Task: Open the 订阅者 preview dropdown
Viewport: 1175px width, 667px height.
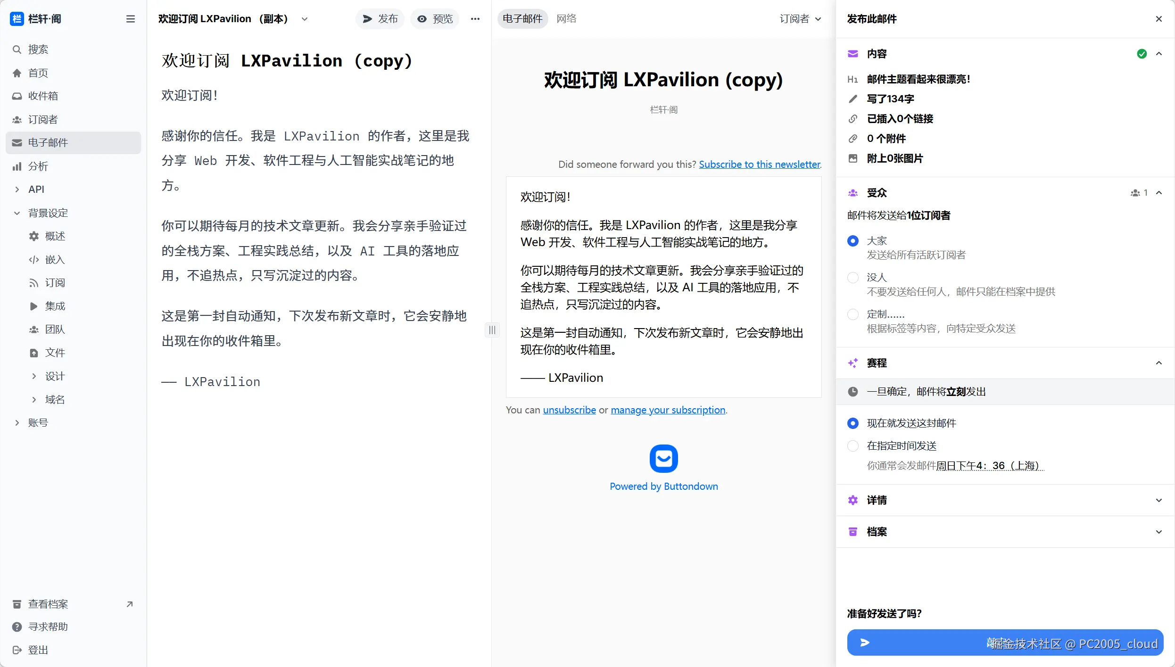Action: point(800,19)
